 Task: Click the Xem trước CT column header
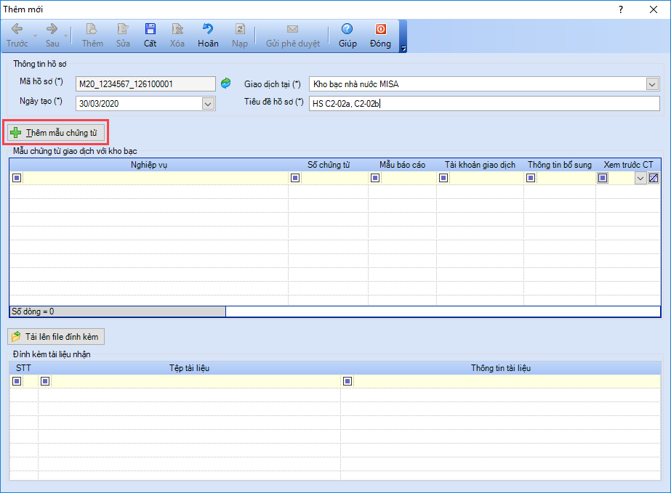628,165
